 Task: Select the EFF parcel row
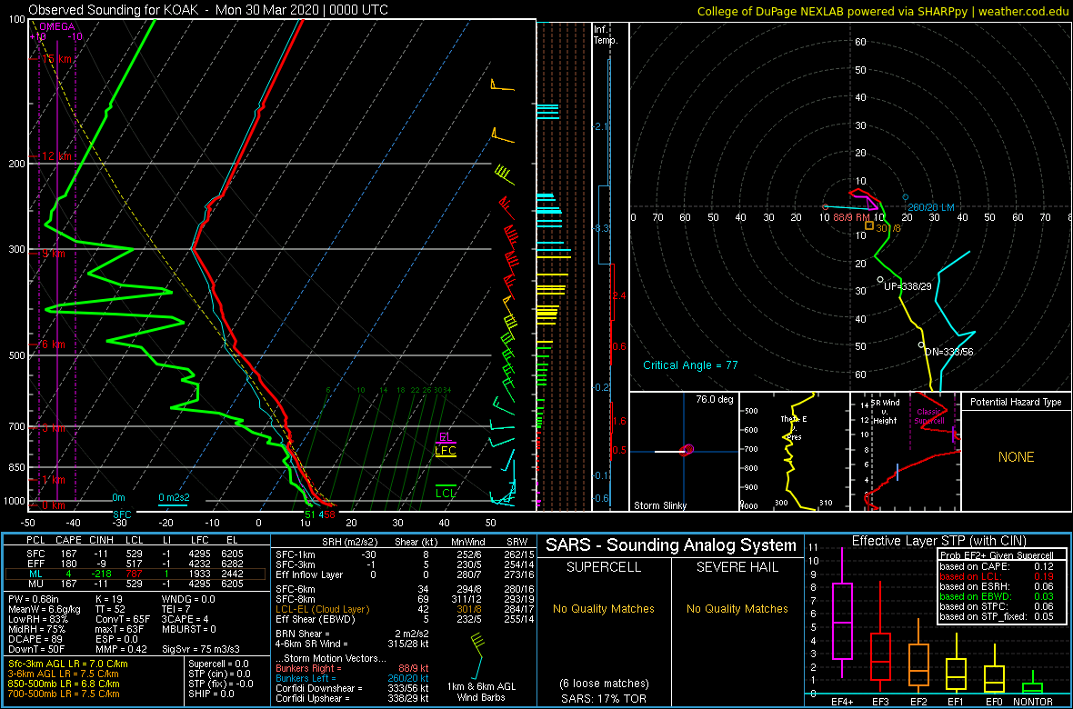click(135, 563)
